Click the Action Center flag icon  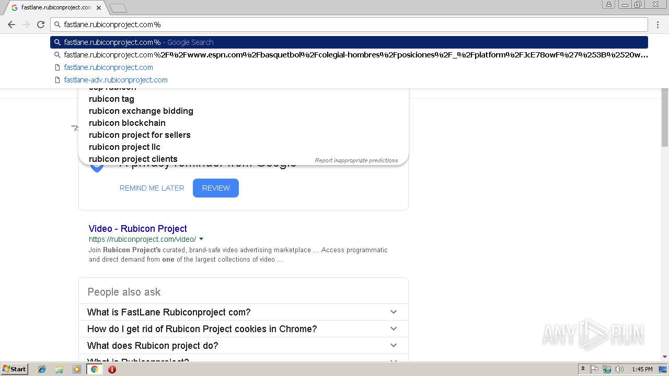click(594, 369)
